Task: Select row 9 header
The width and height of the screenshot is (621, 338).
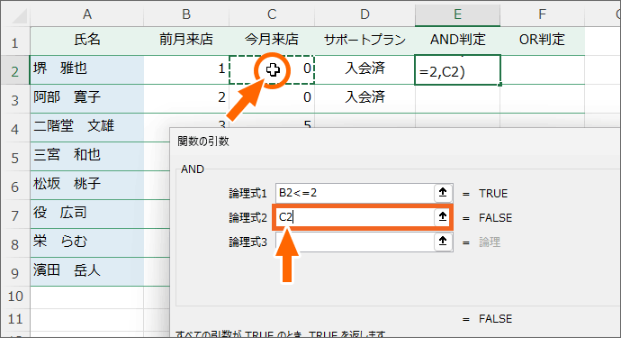Action: (x=15, y=271)
